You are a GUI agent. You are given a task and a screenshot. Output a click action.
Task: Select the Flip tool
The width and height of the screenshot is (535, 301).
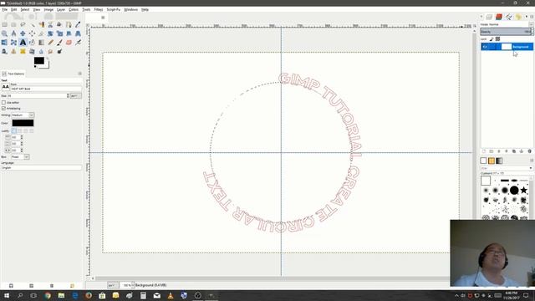pyautogui.click(x=4, y=43)
